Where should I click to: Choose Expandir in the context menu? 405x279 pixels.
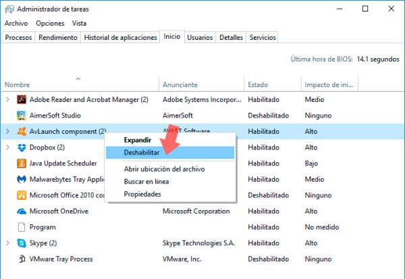click(170, 140)
